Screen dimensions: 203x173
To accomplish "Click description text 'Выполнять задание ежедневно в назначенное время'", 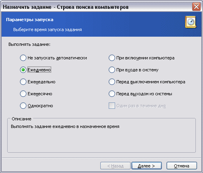I will pyautogui.click(x=65, y=126).
